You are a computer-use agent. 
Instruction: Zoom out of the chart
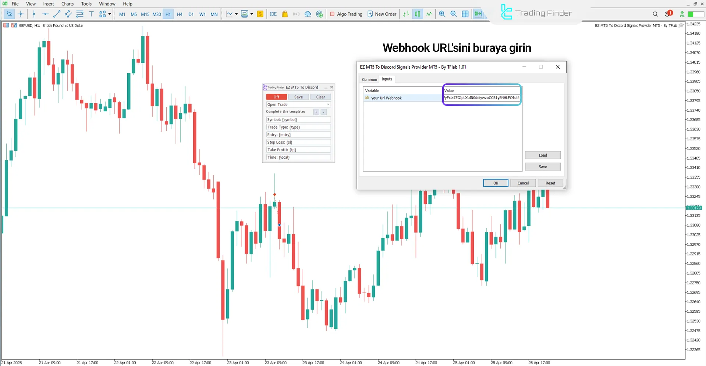[454, 14]
